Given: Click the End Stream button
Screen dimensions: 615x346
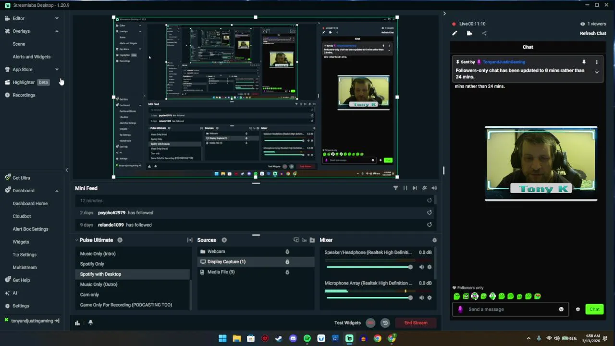Looking at the screenshot, I should (x=416, y=323).
